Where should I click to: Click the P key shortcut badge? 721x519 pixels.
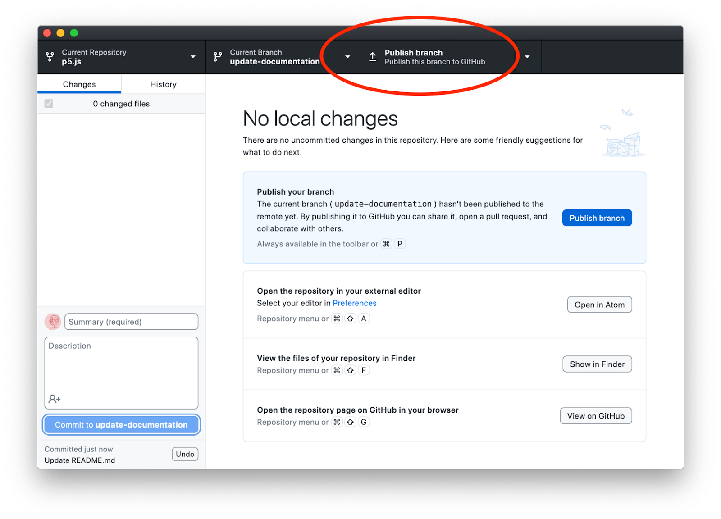399,244
